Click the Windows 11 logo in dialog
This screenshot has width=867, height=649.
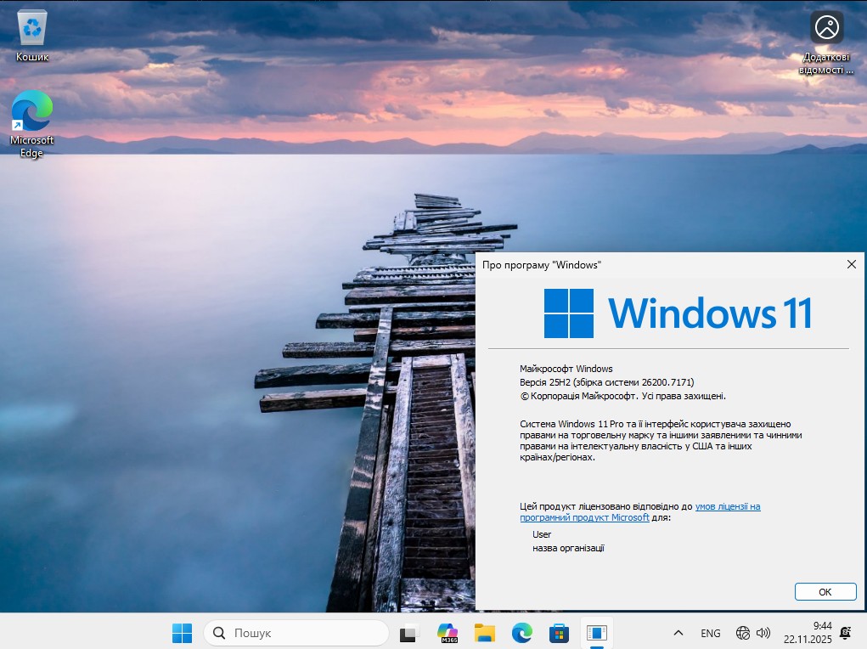pos(678,313)
